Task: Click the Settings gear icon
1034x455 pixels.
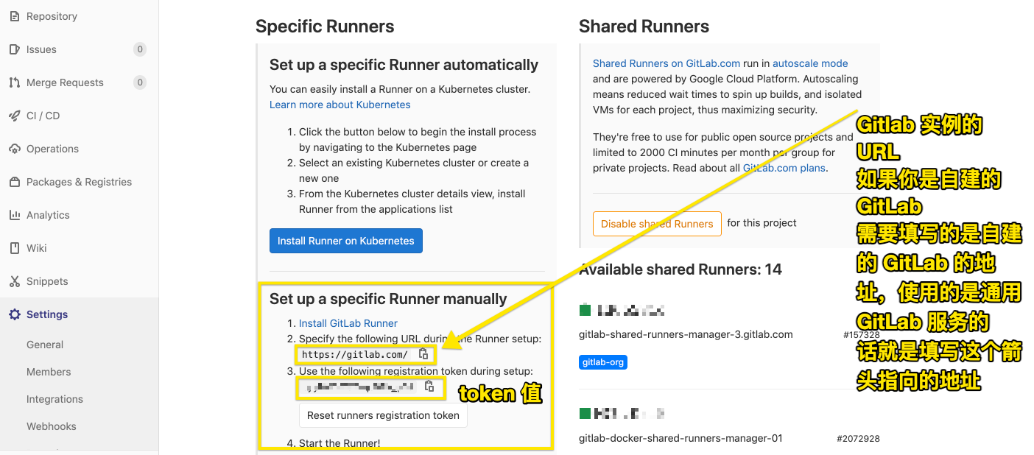Action: pos(14,314)
